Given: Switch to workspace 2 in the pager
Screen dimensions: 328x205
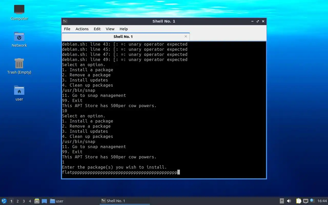Looking at the screenshot, I should (17, 201).
